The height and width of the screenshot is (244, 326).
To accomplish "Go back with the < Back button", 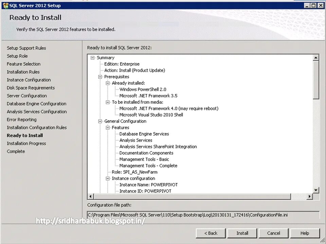I will pos(211,233).
